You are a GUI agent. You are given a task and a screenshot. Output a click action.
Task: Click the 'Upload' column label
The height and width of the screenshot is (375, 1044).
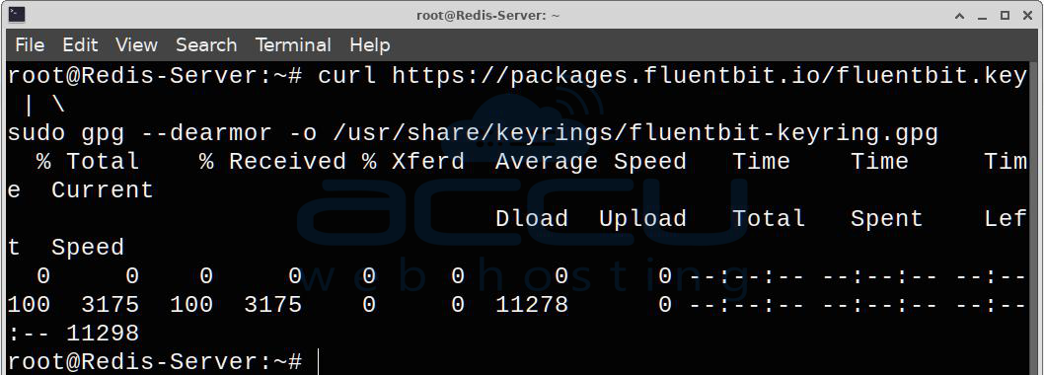point(642,219)
